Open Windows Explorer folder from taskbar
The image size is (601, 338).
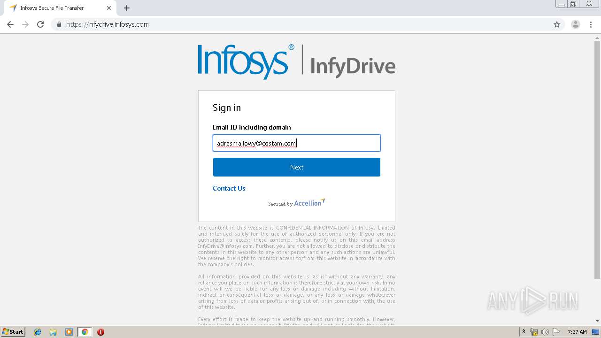(53, 332)
